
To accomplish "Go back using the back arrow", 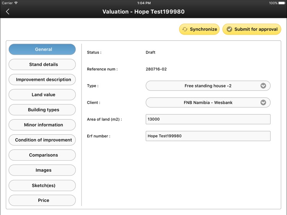I will [x=8, y=12].
